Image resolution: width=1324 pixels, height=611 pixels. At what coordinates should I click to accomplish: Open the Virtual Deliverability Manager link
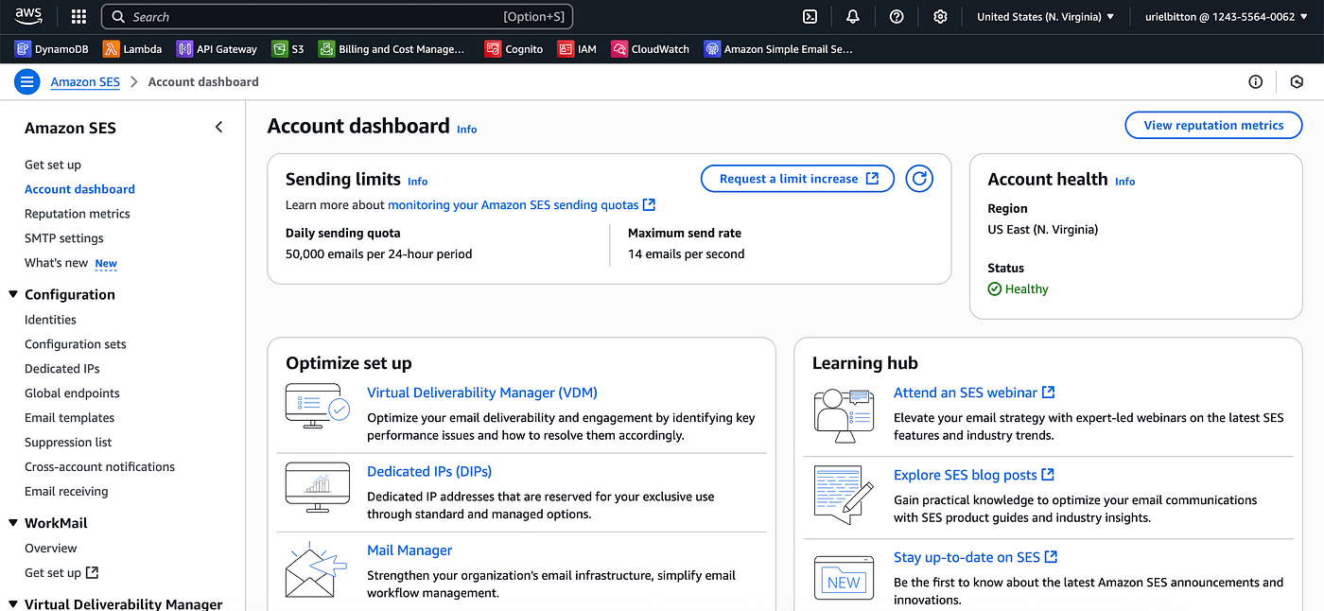click(482, 392)
